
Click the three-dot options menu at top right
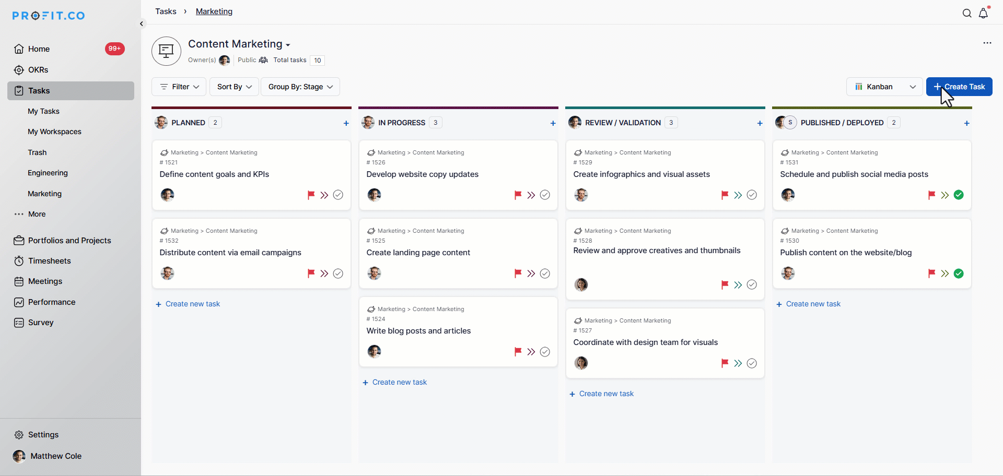point(987,43)
